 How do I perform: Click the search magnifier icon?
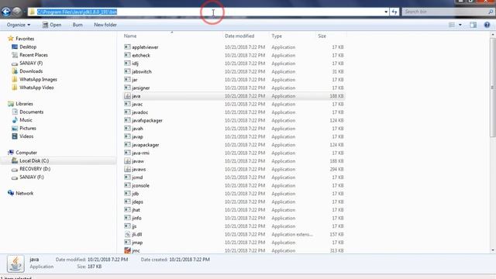pos(491,12)
